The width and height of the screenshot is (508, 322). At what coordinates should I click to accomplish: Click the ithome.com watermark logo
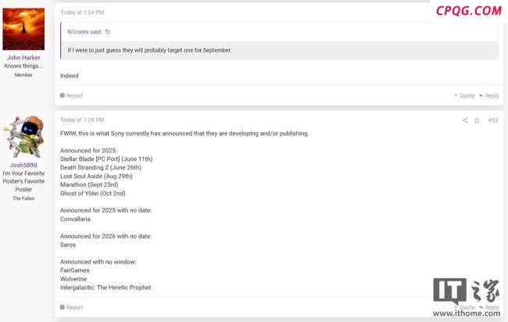click(x=467, y=297)
